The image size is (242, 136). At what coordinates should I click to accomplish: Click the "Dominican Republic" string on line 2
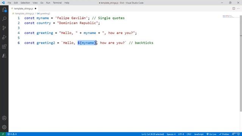point(78,23)
